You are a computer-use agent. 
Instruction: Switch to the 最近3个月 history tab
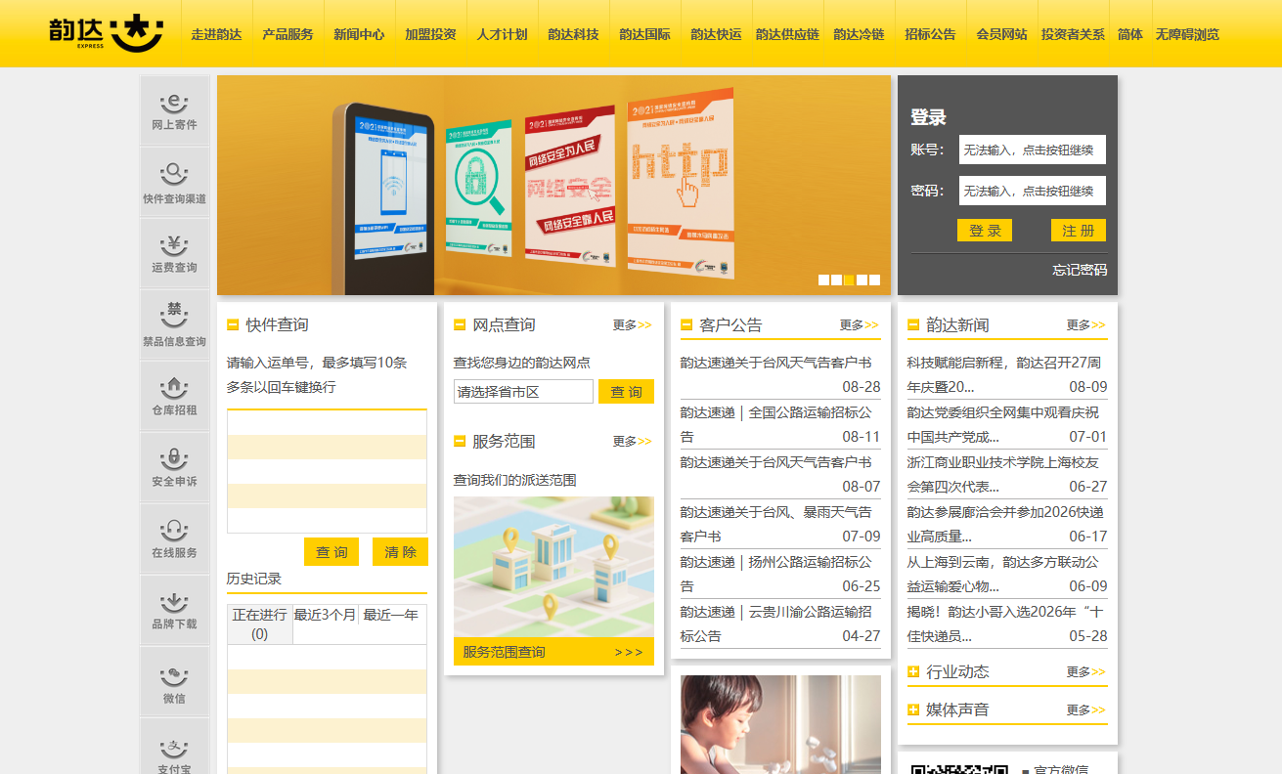click(x=326, y=615)
